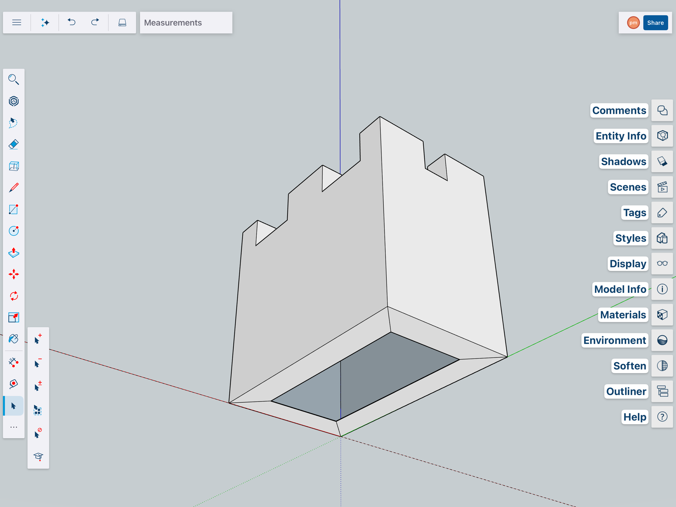Select the Eraser tool

tap(14, 145)
